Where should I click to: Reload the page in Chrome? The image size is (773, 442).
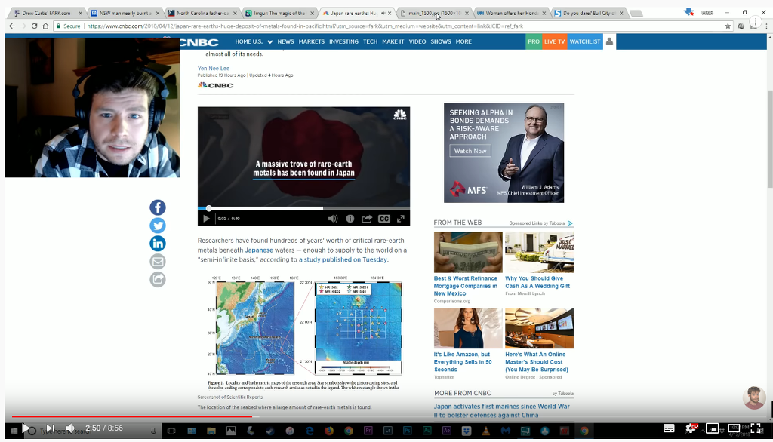[x=34, y=26]
